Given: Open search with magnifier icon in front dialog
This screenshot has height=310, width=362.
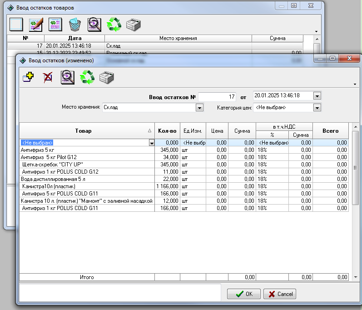Looking at the screenshot, I should click(67, 77).
